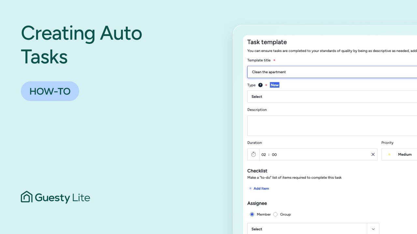Open the Priority Medium dropdown
Viewport: 417px width, 234px height.
coord(399,154)
